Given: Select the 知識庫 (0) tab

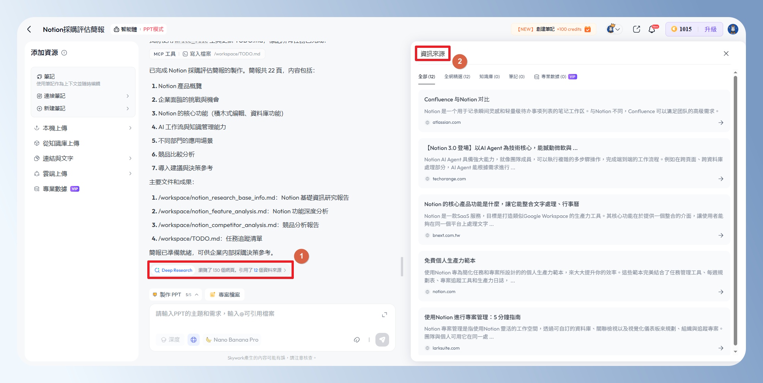Looking at the screenshot, I should click(x=489, y=77).
